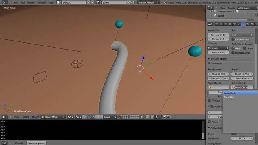Click the Bevel Resolution 0 field
Image resolution: width=258 pixels, height=145 pixels.
[x=242, y=79]
